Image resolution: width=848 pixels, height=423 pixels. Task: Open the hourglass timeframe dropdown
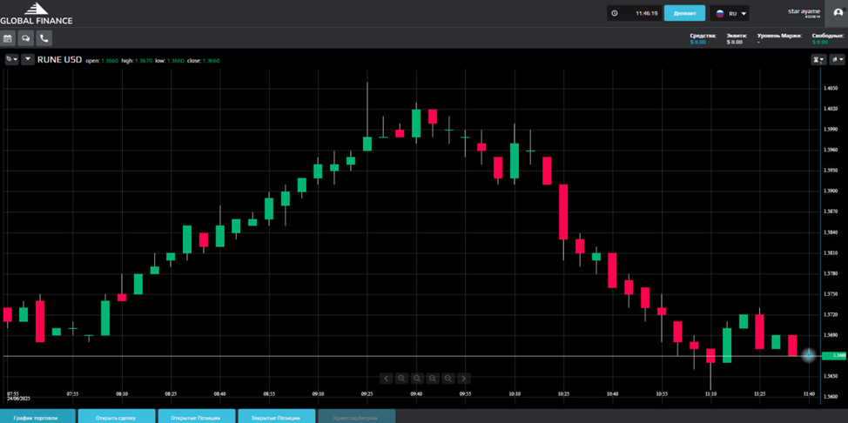click(818, 60)
